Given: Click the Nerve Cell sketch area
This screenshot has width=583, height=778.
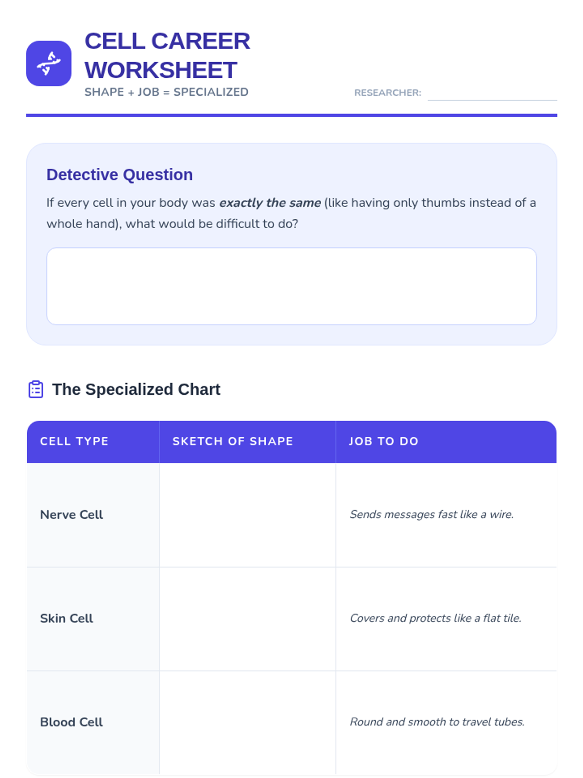Looking at the screenshot, I should point(247,514).
